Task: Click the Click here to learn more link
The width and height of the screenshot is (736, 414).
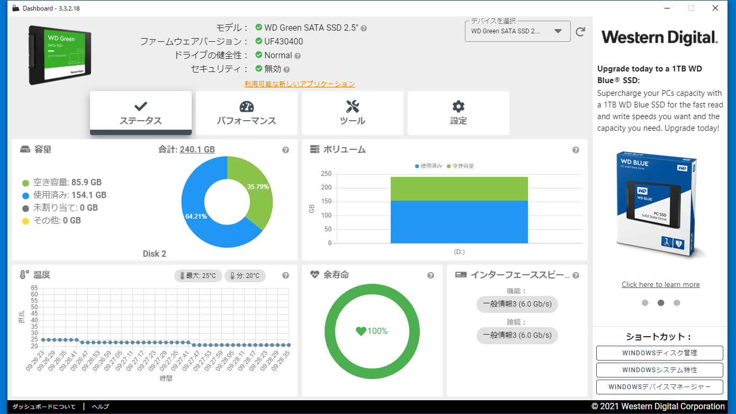Action: (x=661, y=285)
